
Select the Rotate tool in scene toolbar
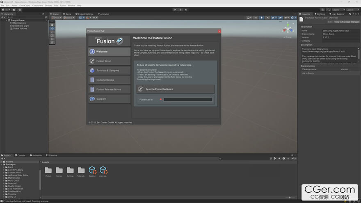point(52,32)
